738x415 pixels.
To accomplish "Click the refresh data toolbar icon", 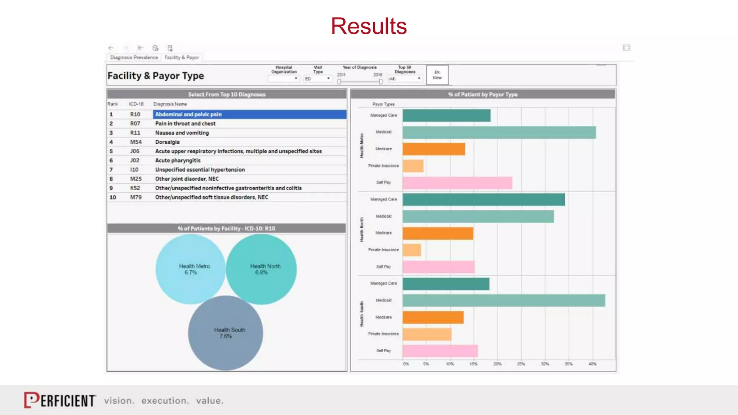I will (155, 48).
